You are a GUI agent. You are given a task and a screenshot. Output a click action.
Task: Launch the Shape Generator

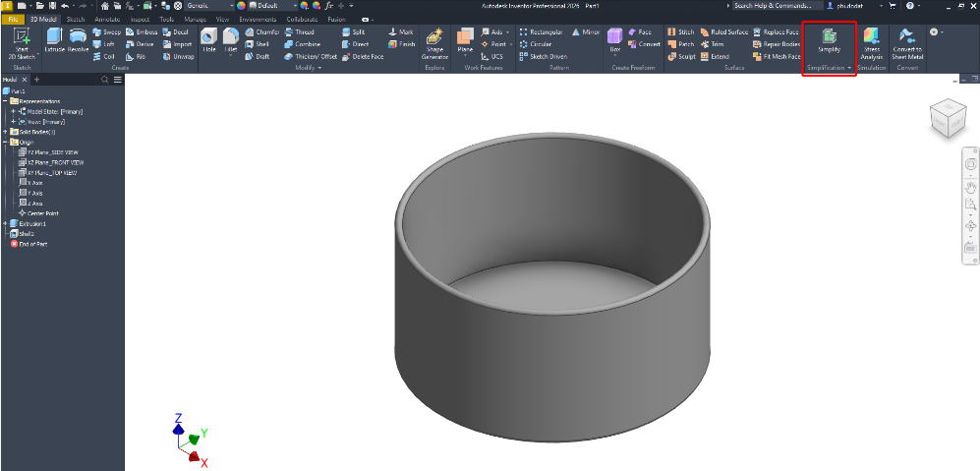(x=434, y=44)
